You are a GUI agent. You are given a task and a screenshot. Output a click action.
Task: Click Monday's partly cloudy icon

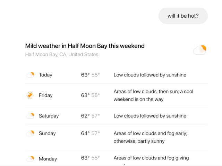point(30,159)
